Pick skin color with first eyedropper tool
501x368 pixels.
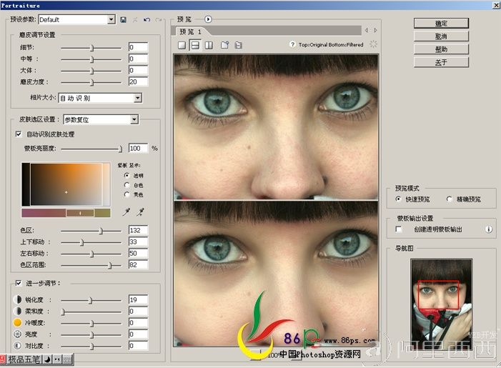pyautogui.click(x=127, y=212)
